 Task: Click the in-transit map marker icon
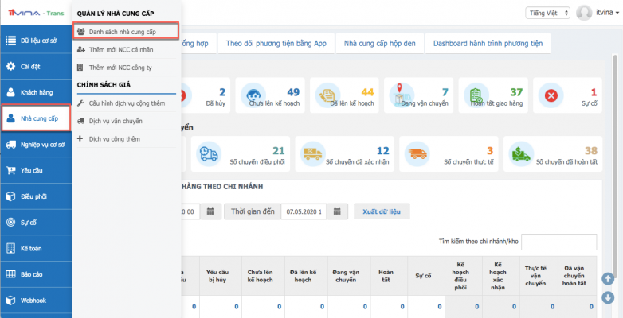[402, 97]
